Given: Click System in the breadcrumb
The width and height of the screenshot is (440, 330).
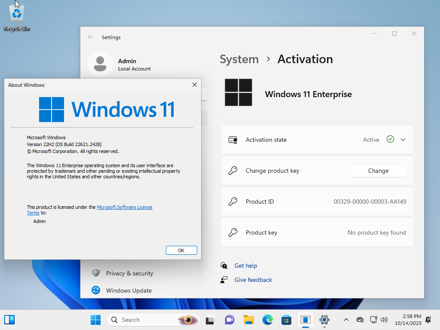Looking at the screenshot, I should [x=239, y=59].
